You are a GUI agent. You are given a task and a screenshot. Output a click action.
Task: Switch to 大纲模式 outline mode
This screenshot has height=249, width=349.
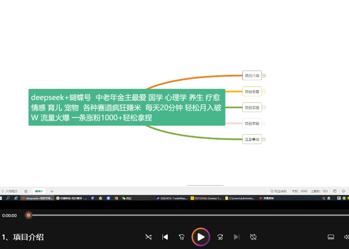[9, 191]
